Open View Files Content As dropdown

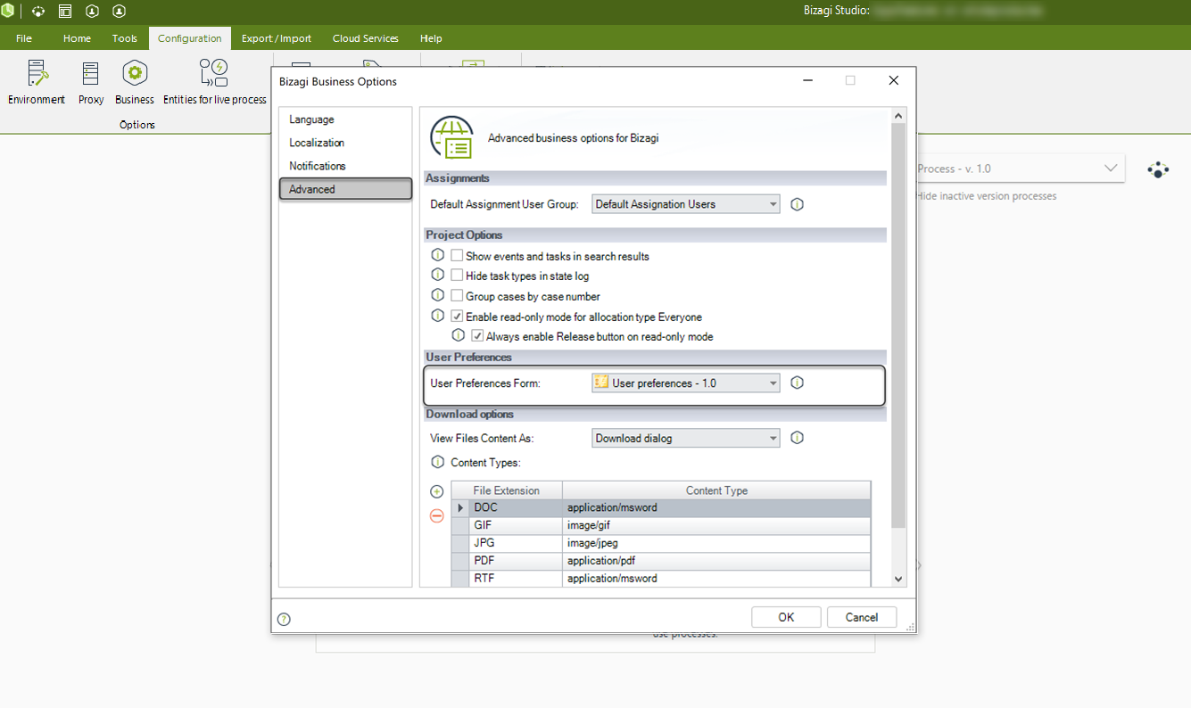(x=686, y=438)
